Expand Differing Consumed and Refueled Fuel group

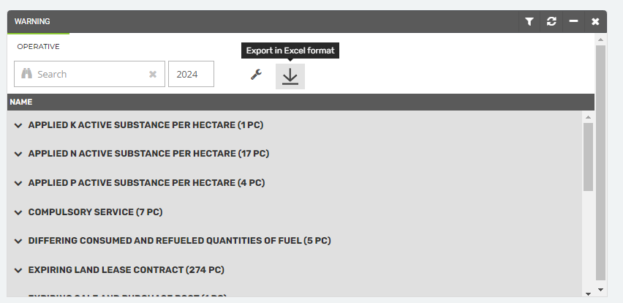19,241
